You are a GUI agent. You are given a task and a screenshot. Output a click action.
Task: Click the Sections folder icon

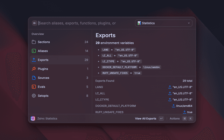coord(34,42)
